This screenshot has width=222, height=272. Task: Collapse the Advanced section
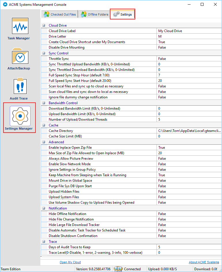pos(44,142)
